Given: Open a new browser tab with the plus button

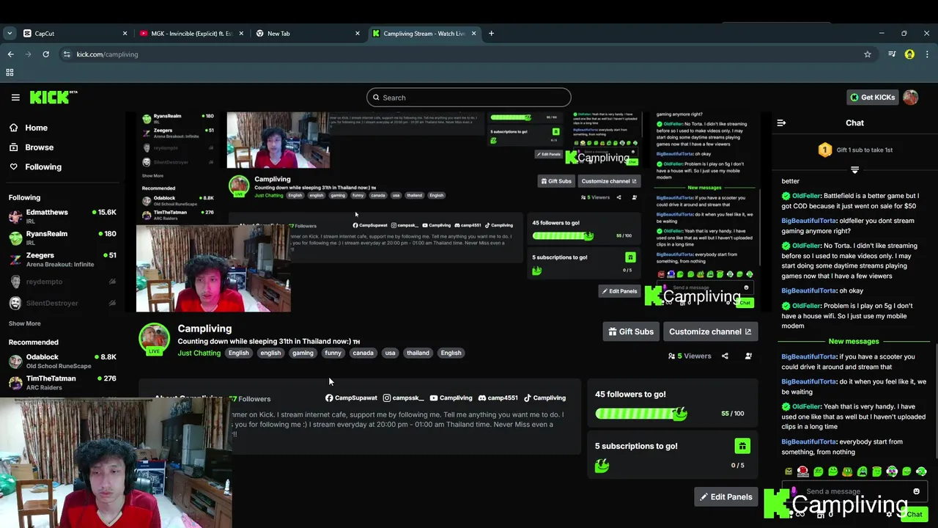Looking at the screenshot, I should 491,33.
